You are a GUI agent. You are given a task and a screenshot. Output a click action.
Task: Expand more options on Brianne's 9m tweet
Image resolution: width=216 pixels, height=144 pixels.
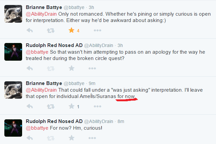[97, 107]
